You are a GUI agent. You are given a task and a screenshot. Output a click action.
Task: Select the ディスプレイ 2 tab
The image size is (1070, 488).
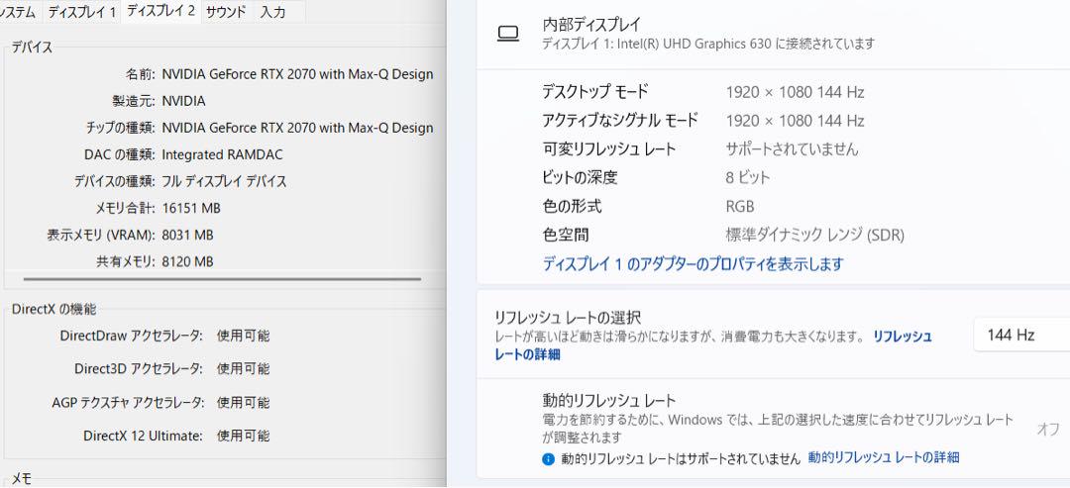point(161,11)
